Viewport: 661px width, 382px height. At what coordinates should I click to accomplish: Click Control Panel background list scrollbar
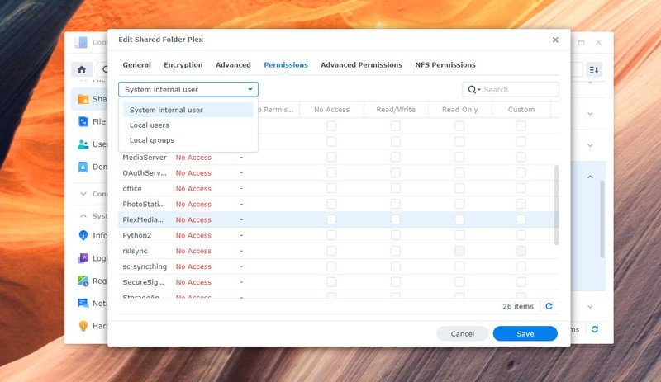coord(602,219)
